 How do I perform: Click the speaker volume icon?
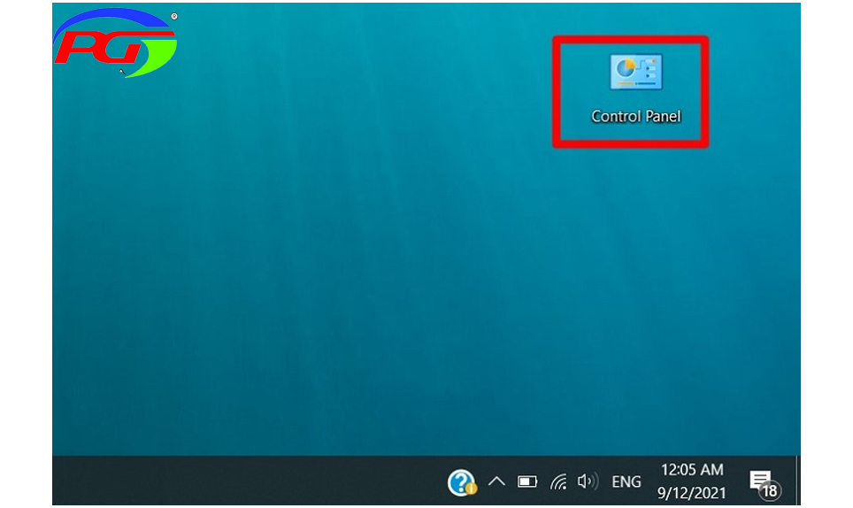[x=588, y=481]
